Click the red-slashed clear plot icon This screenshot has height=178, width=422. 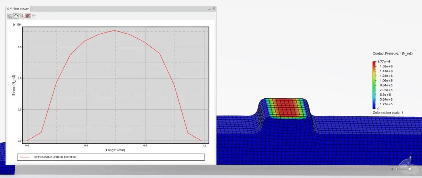point(28,16)
